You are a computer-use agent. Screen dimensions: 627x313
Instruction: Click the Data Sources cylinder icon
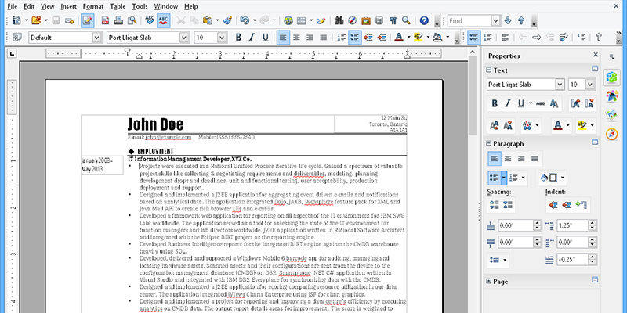(379, 20)
